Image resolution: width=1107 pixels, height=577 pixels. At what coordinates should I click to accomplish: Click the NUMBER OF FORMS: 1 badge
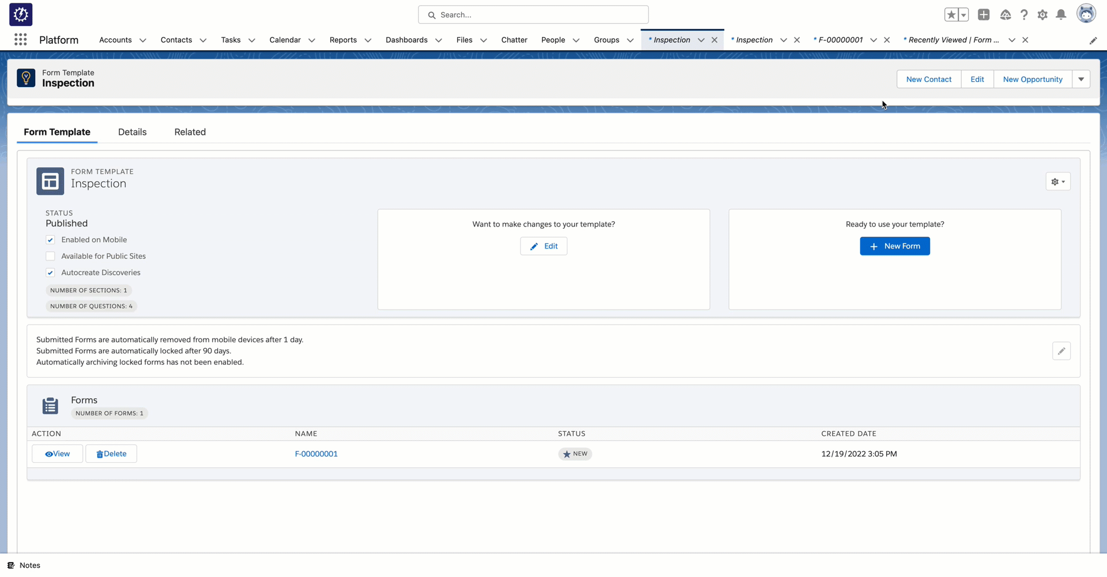pyautogui.click(x=110, y=413)
